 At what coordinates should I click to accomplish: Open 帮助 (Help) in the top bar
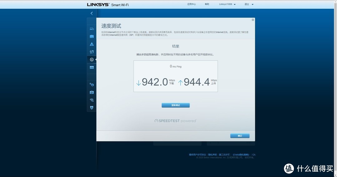pos(207,4)
